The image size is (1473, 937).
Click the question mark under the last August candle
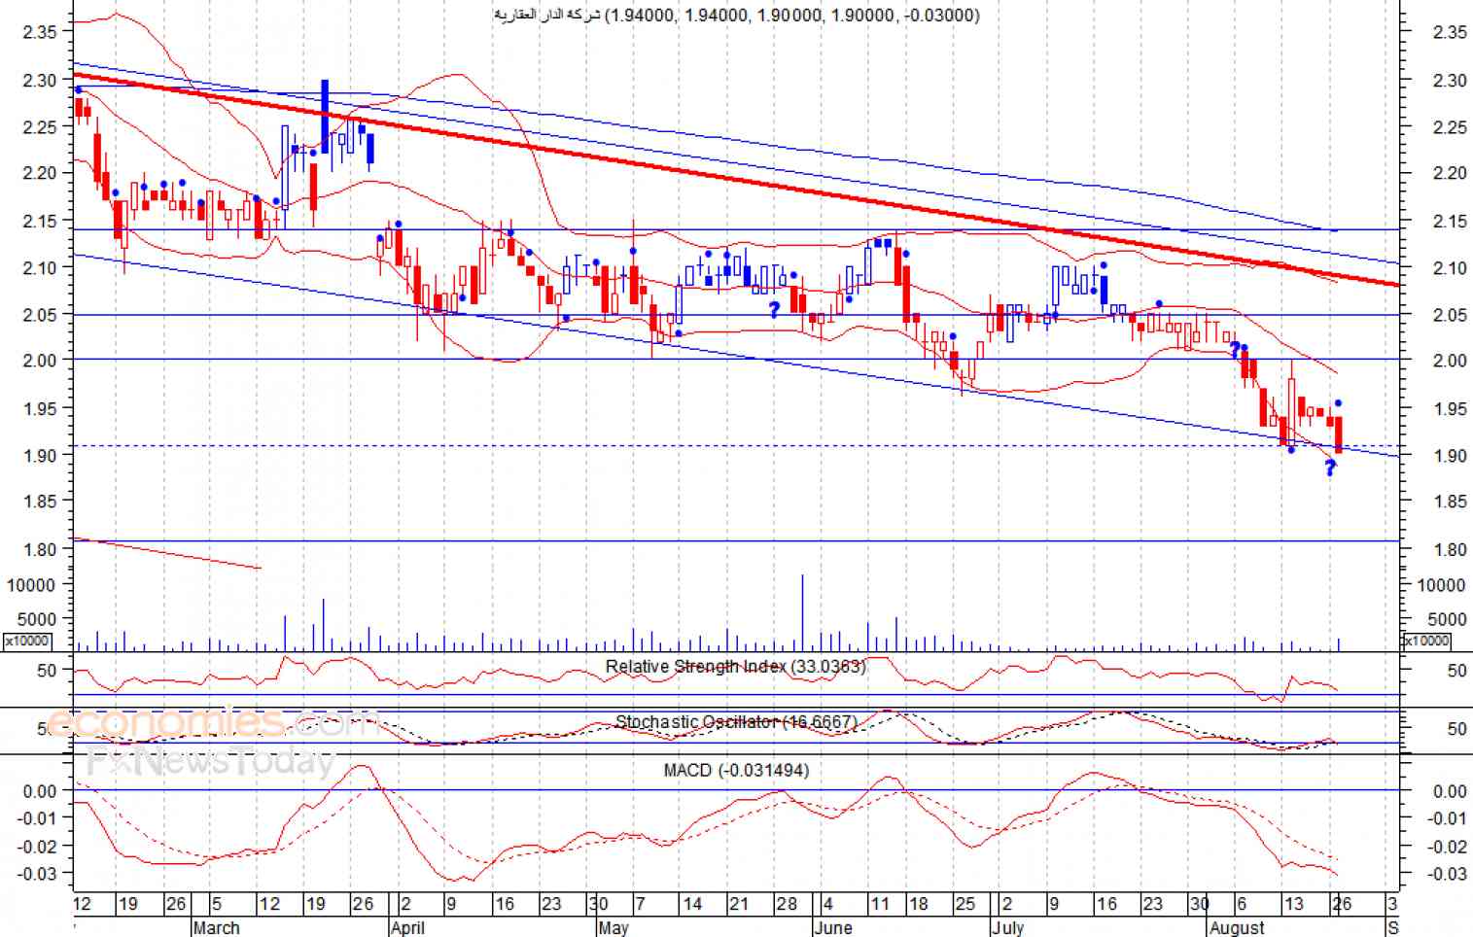pos(1330,468)
